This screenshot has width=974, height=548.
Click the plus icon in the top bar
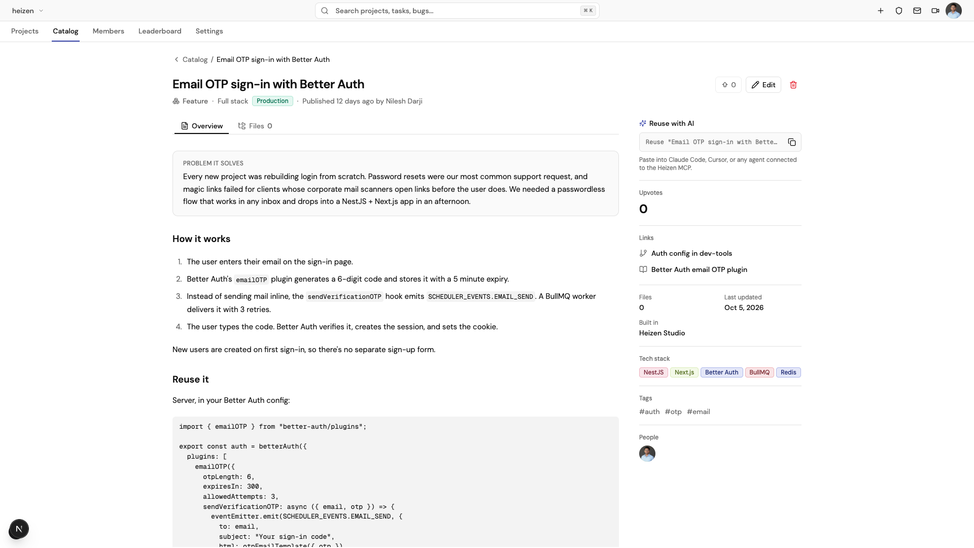[881, 11]
